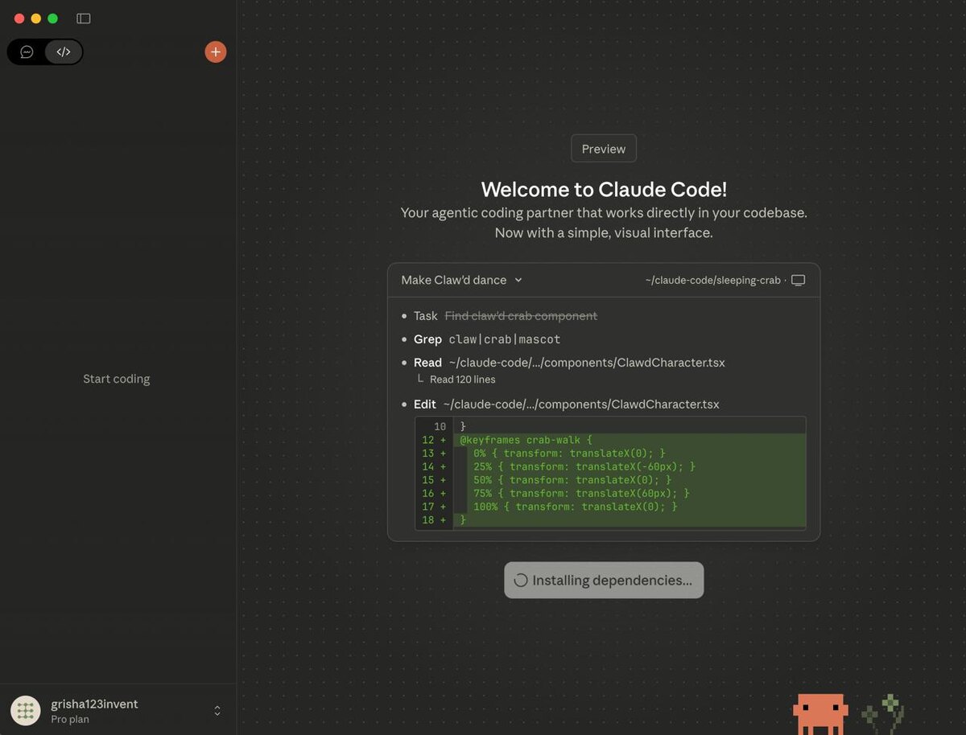Image resolution: width=966 pixels, height=735 pixels.
Task: Click the Read 120 lines text
Action: [x=463, y=380]
